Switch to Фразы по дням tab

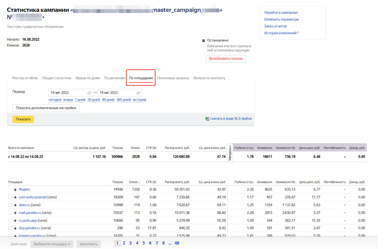click(88, 78)
